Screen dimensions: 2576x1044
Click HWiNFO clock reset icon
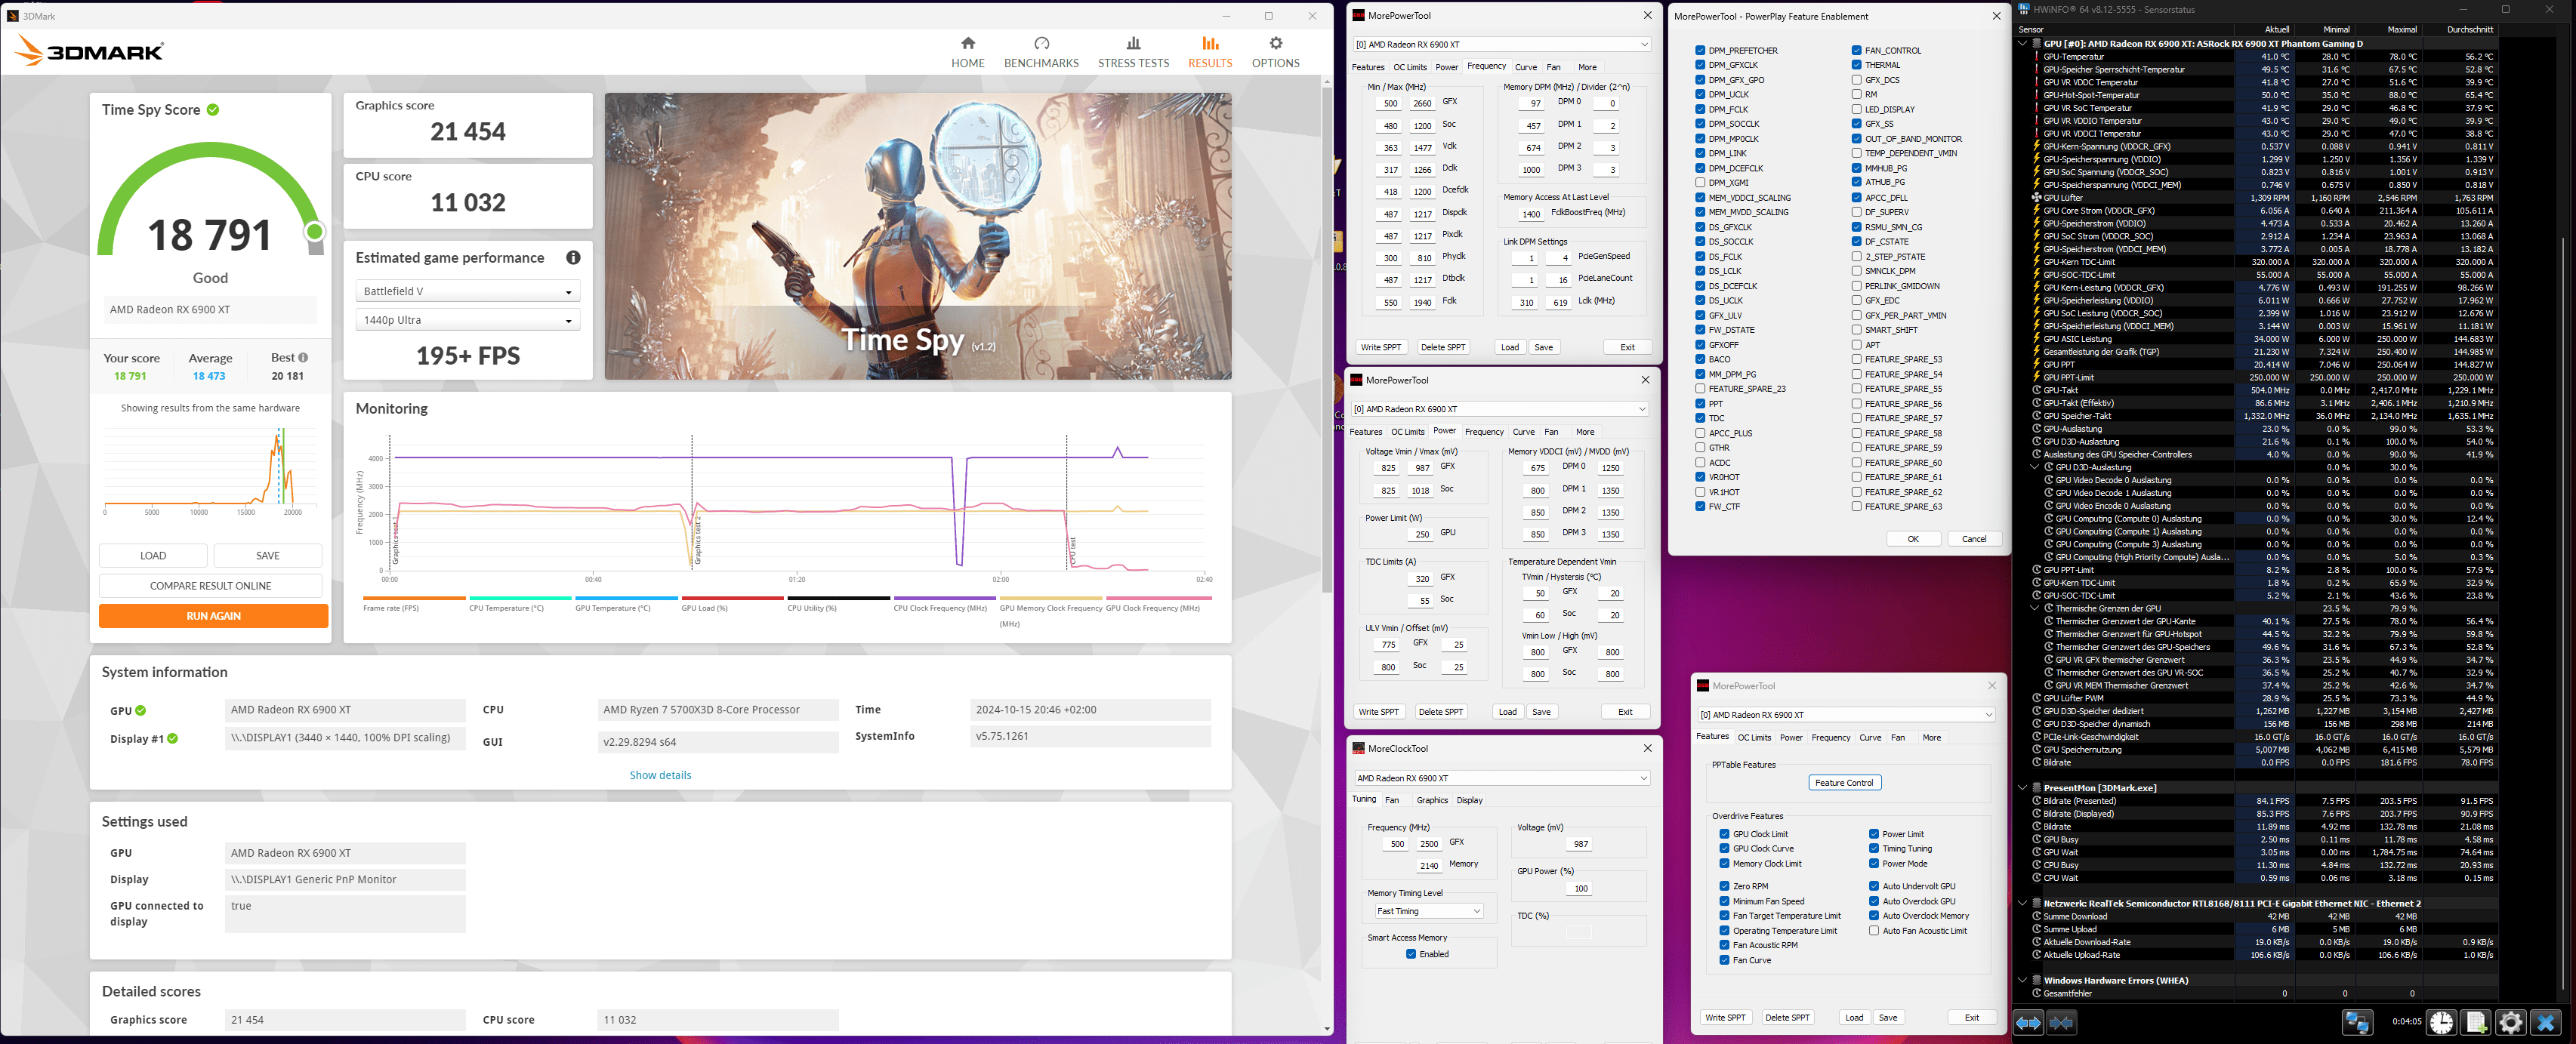click(x=2441, y=1022)
